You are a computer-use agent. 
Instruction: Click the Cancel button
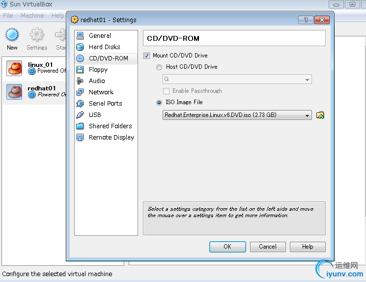(268, 247)
